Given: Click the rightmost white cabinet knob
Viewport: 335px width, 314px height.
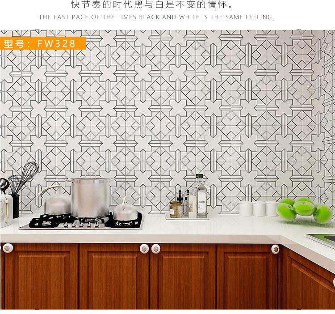Looking at the screenshot, I should click(275, 249).
